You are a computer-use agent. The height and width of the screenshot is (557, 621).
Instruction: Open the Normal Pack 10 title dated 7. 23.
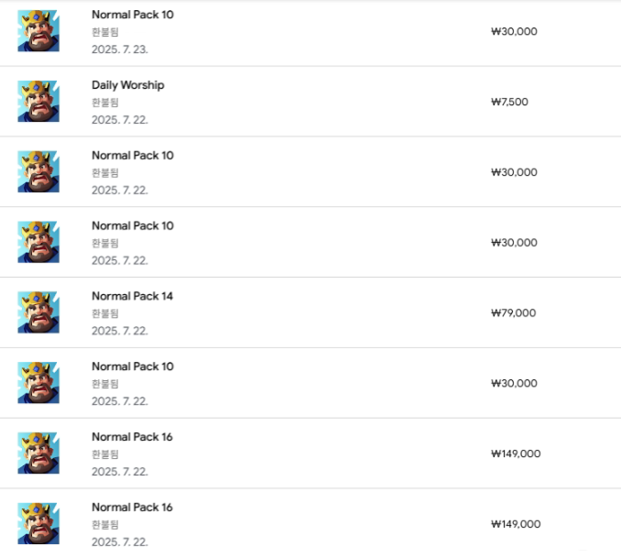coord(132,15)
